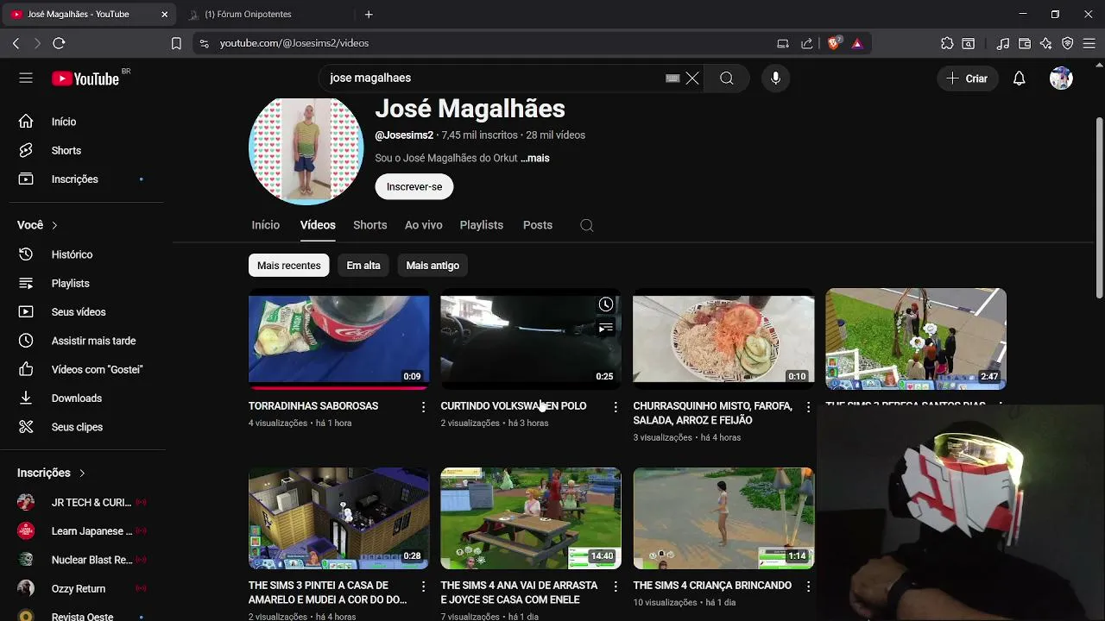Subscribe with the Inscrever-se button
Image resolution: width=1105 pixels, height=621 pixels.
414,187
